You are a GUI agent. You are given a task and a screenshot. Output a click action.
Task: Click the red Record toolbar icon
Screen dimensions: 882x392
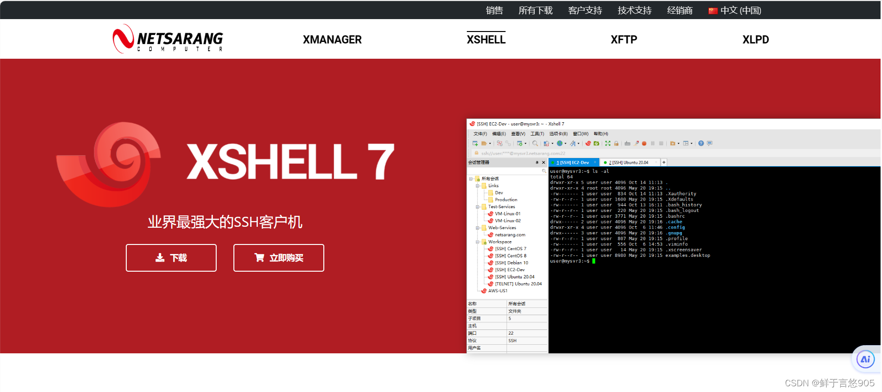[x=644, y=143]
